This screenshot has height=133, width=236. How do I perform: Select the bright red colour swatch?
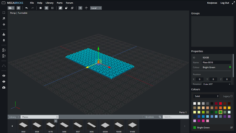(x=221, y=104)
